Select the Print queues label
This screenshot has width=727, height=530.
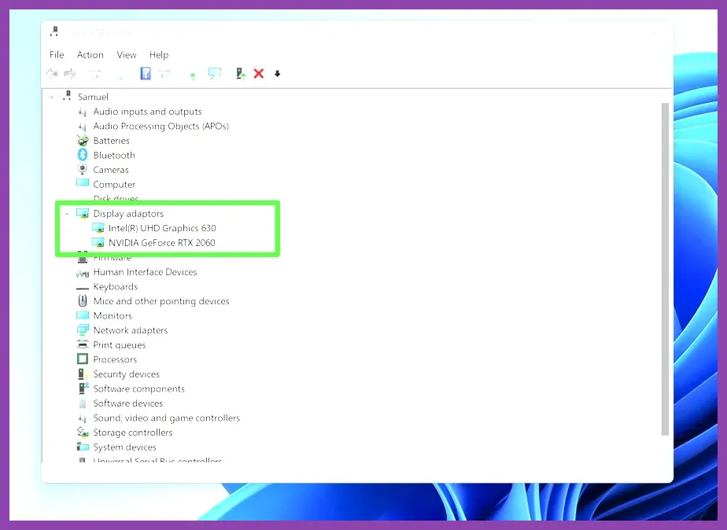119,345
